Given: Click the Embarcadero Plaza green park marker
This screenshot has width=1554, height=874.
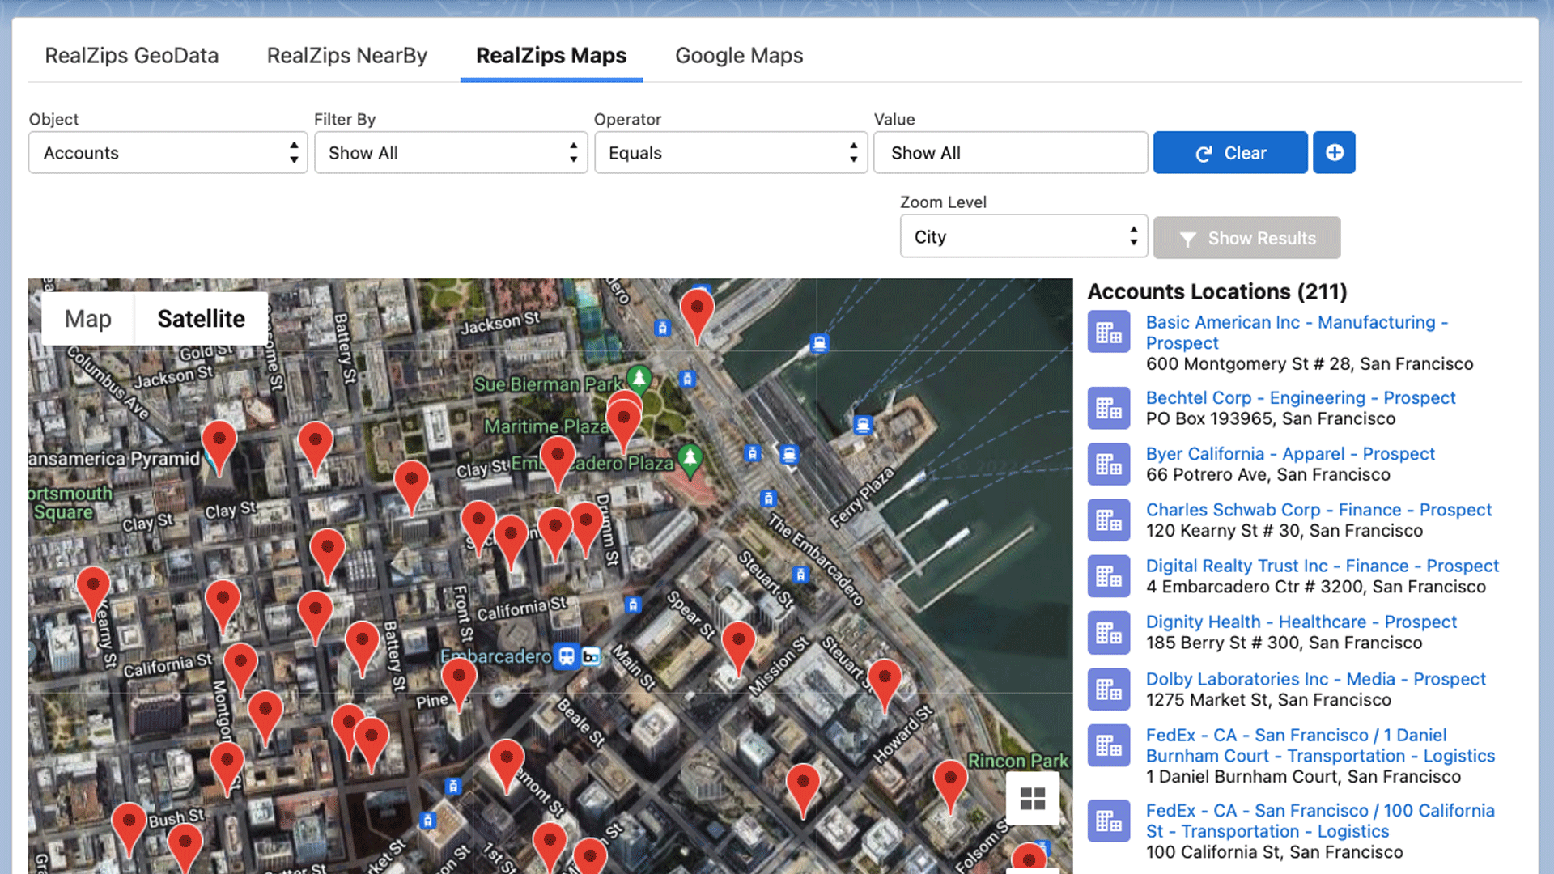Looking at the screenshot, I should pyautogui.click(x=690, y=460).
